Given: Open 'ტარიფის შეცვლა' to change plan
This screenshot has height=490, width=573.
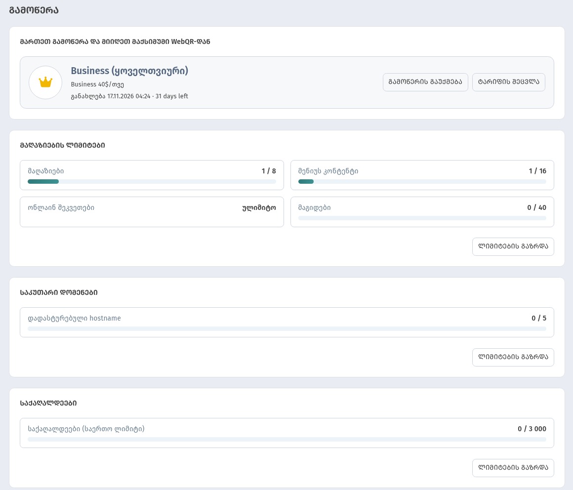Looking at the screenshot, I should click(x=509, y=82).
